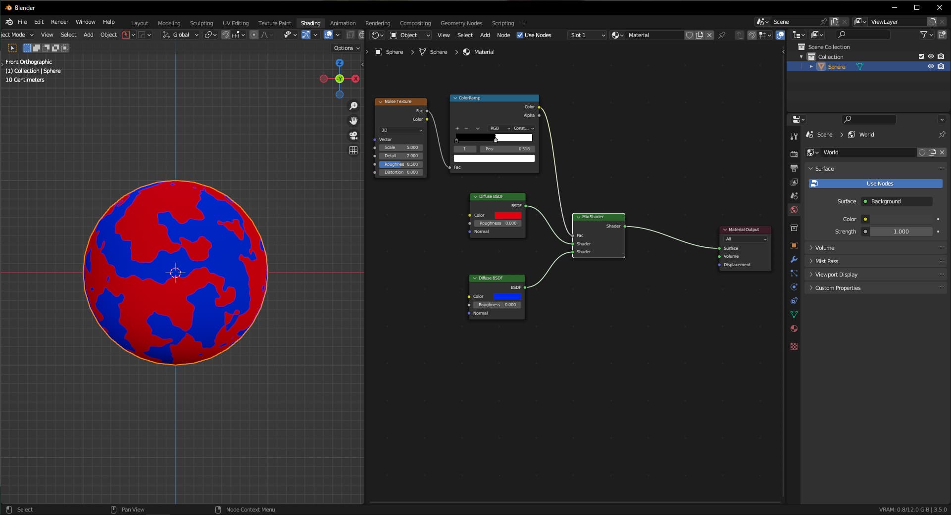Screen dimensions: 951x515
Task: Open the Collection properties tab
Action: (794, 228)
